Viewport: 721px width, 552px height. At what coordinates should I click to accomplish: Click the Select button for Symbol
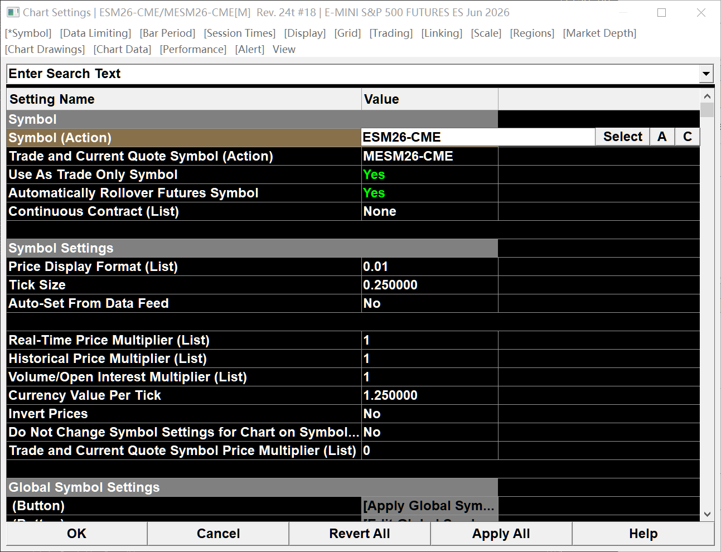point(623,137)
